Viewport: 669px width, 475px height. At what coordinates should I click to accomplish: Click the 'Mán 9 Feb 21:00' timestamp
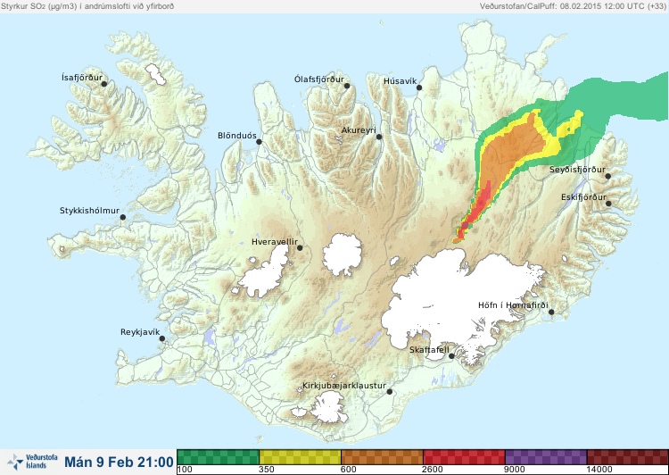click(x=119, y=462)
